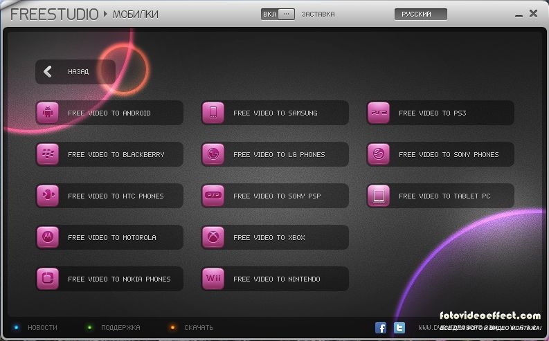549x341 pixels.
Task: Click the ЗАСТАВКА label
Action: point(318,15)
